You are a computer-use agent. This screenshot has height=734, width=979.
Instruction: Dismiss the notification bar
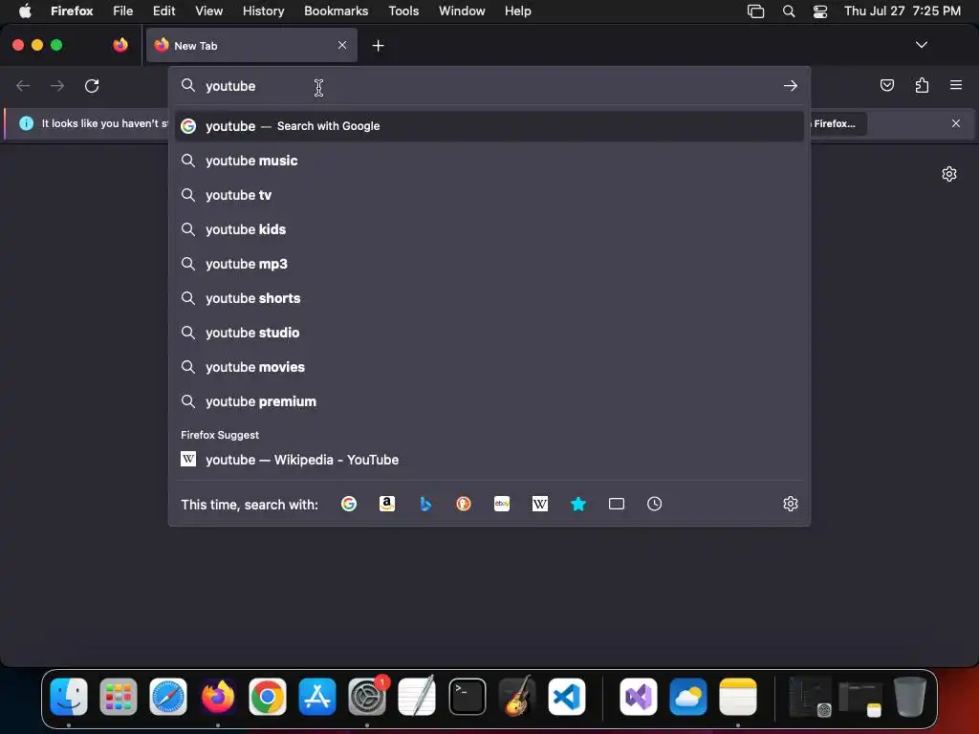pyautogui.click(x=956, y=123)
